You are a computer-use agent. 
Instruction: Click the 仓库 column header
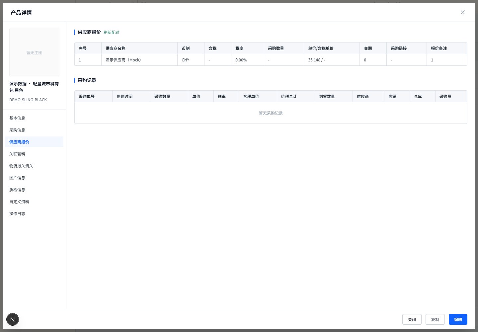coord(423,97)
